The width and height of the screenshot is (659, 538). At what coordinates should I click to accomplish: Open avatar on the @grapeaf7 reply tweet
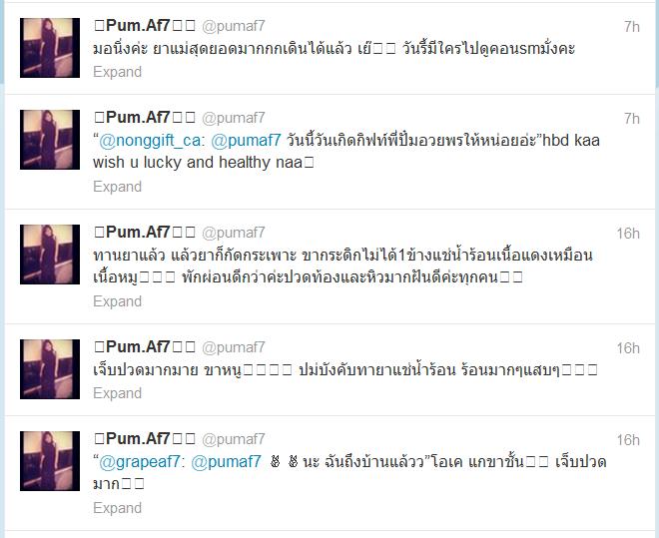[x=50, y=461]
